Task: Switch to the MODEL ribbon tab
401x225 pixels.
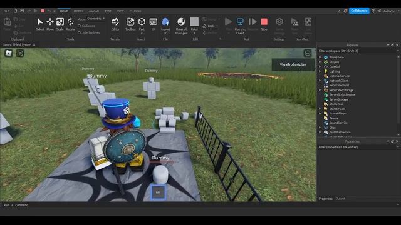Action: click(x=78, y=11)
